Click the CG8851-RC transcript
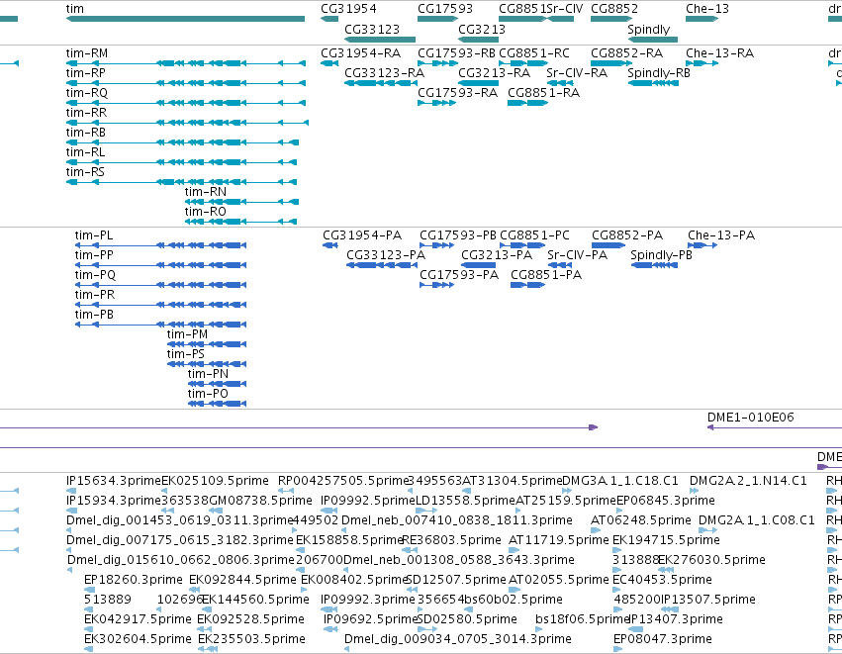The image size is (842, 654). click(523, 63)
